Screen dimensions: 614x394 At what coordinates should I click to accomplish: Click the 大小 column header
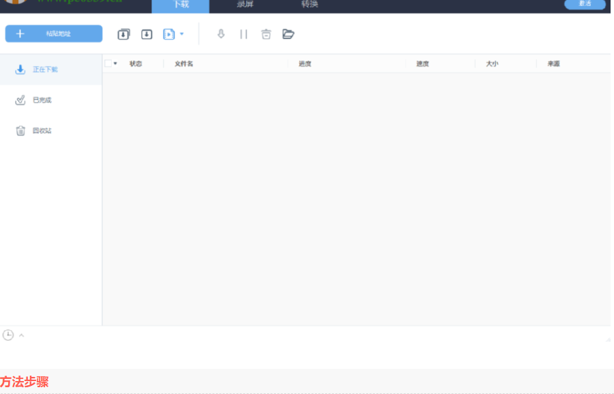492,64
